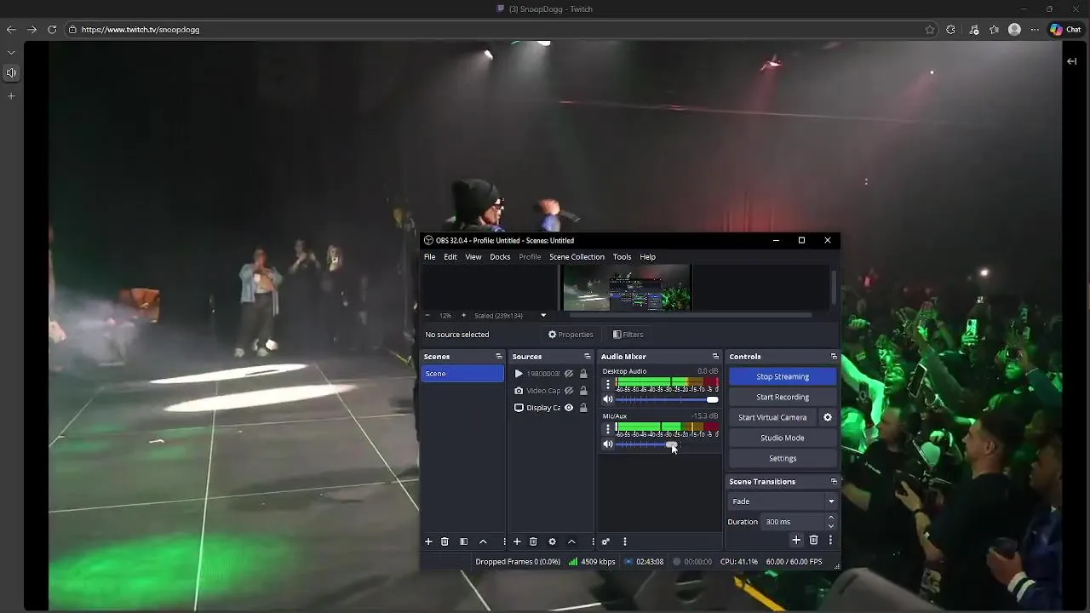This screenshot has height=613, width=1090.
Task: Add a new source with plus icon
Action: point(517,541)
